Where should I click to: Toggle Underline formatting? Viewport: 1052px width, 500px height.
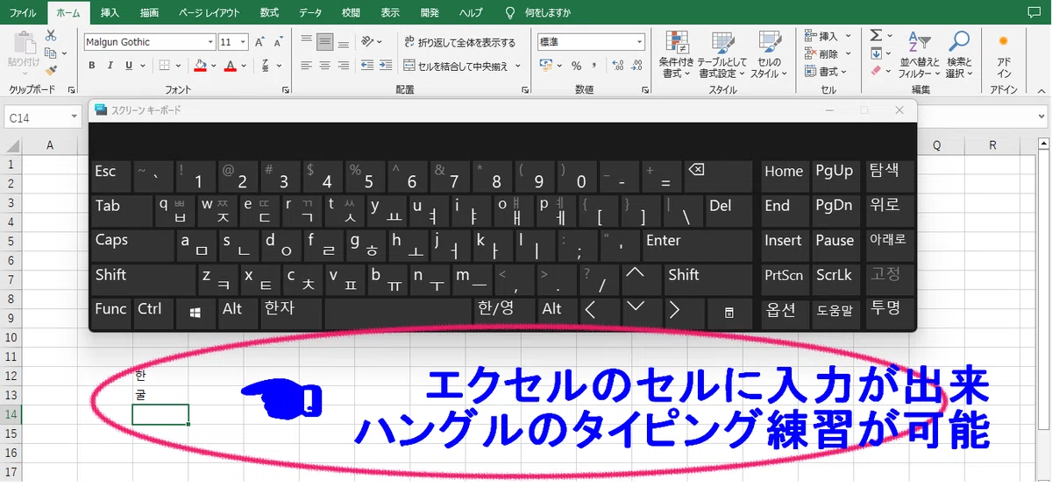point(129,66)
